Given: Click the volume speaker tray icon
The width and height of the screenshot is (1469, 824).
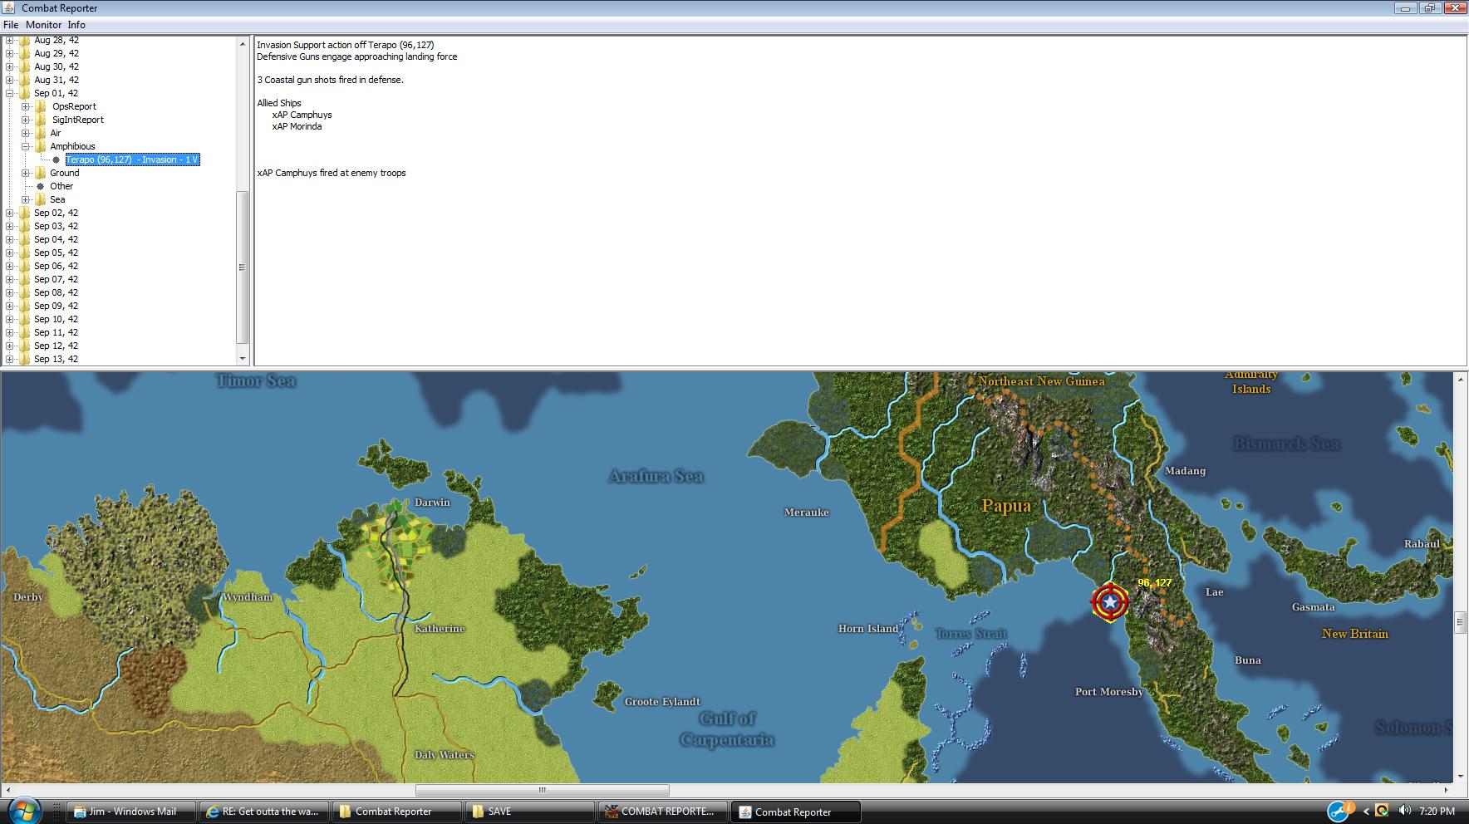Looking at the screenshot, I should coord(1403,811).
